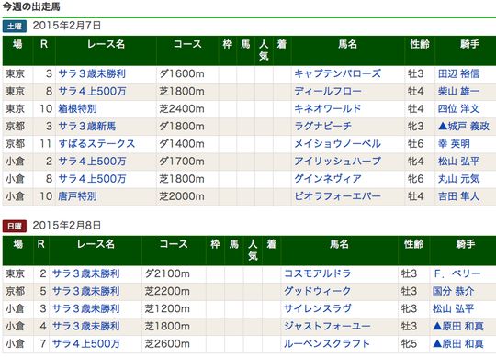The width and height of the screenshot is (496, 357).
Task: Open jockey 四位 洋文
Action: coord(458,108)
